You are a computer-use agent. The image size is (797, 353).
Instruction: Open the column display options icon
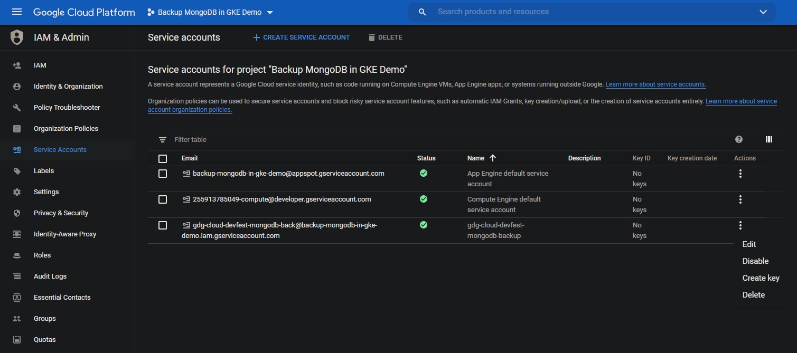tap(769, 139)
